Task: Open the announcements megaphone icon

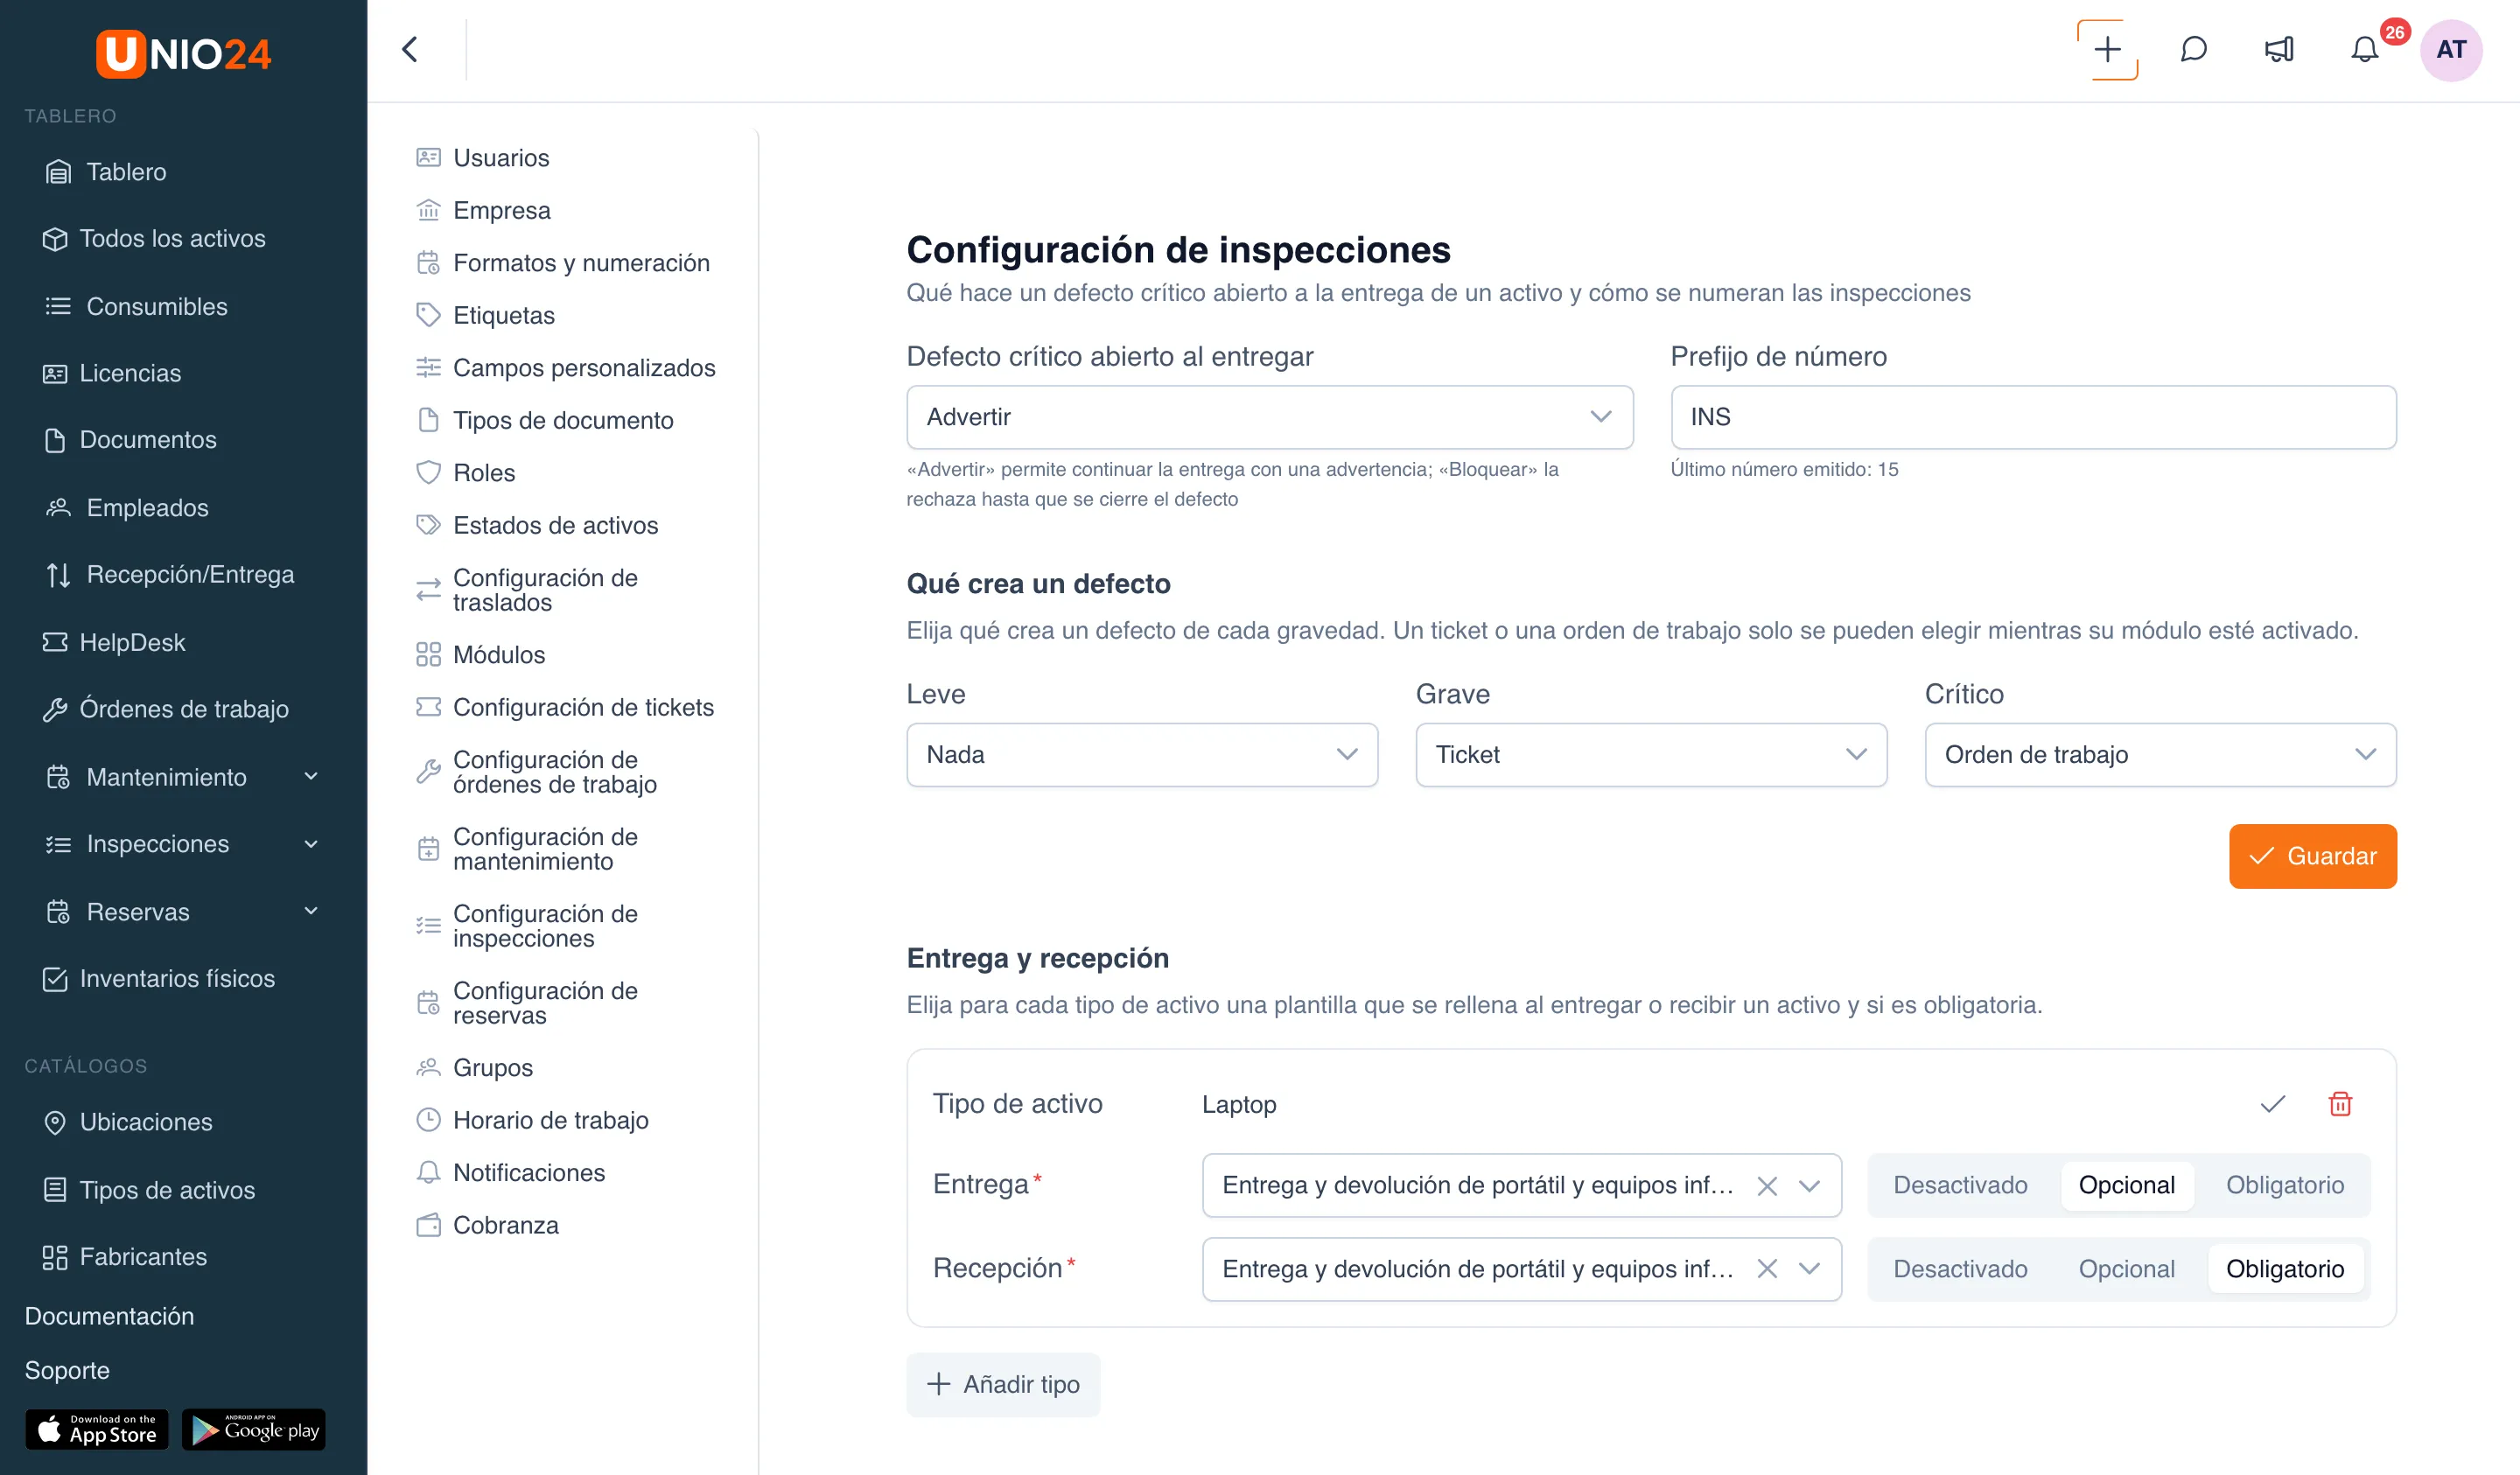Action: click(x=2279, y=50)
